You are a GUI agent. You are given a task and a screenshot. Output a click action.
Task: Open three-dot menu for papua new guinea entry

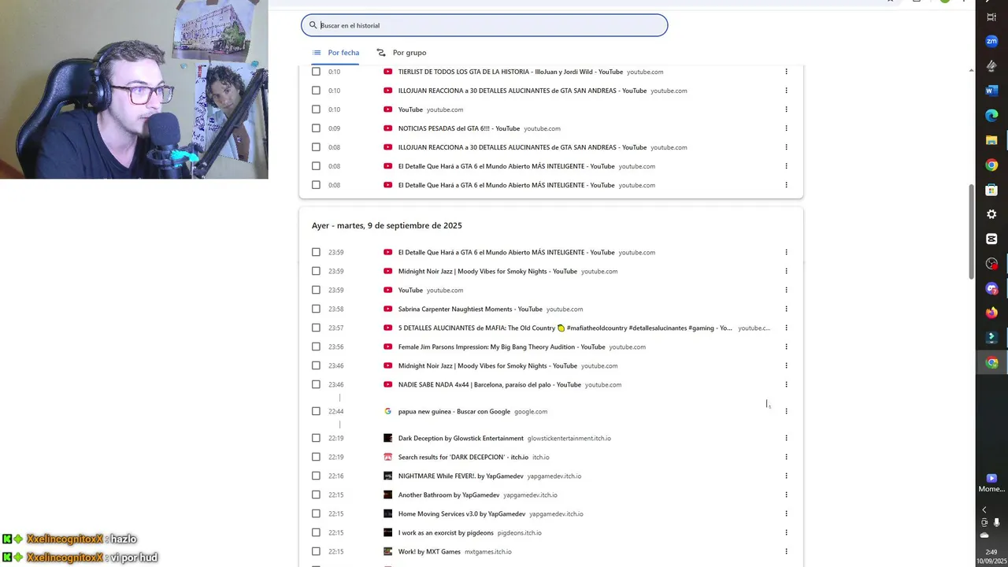[786, 411]
